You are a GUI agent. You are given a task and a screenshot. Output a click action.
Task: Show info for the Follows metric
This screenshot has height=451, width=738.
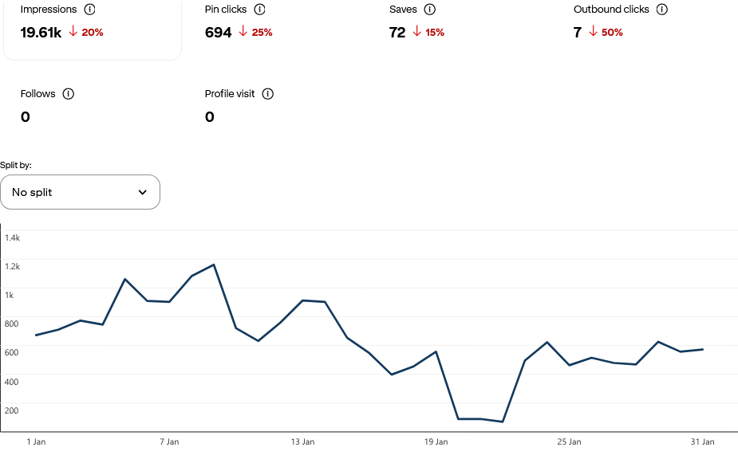pos(69,94)
